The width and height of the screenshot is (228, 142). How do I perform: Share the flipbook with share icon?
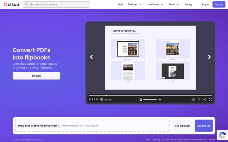pyautogui.click(x=205, y=99)
